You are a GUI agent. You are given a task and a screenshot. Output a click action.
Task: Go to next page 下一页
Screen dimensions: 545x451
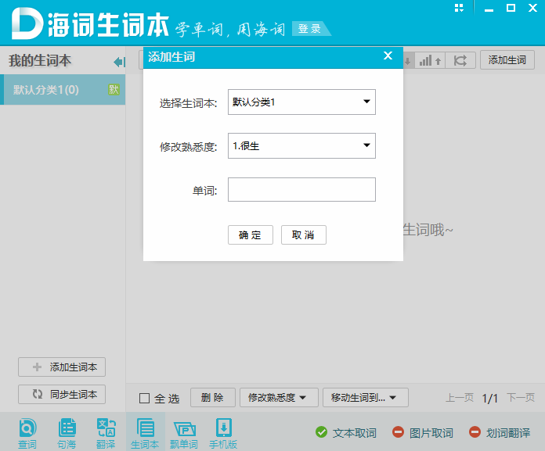pos(520,398)
